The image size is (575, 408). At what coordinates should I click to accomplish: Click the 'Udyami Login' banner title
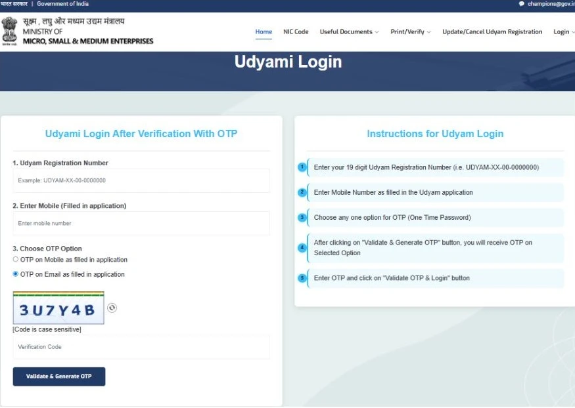(288, 62)
